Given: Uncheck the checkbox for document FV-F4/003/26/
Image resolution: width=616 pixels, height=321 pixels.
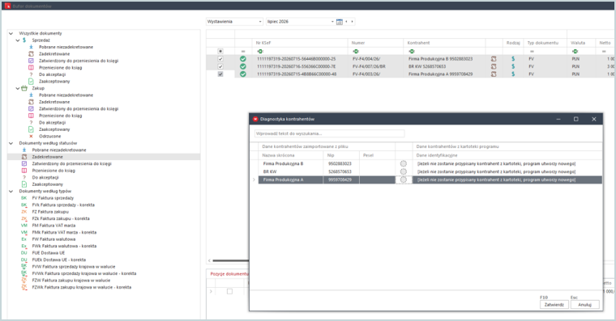Looking at the screenshot, I should pos(220,74).
